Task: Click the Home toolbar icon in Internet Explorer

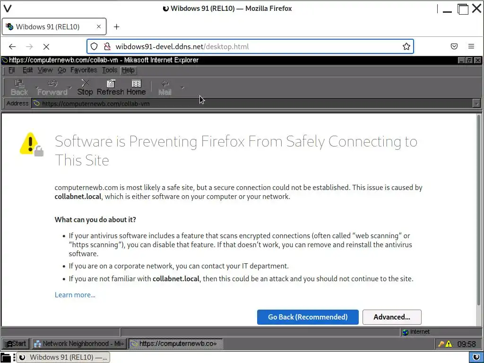Action: [x=136, y=87]
